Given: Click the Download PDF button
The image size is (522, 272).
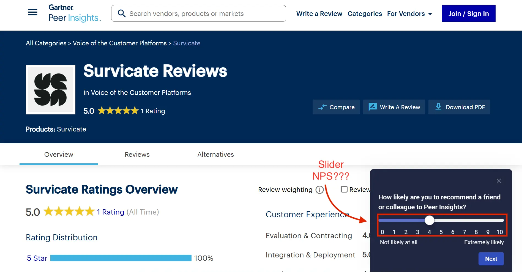Looking at the screenshot, I should tap(459, 107).
